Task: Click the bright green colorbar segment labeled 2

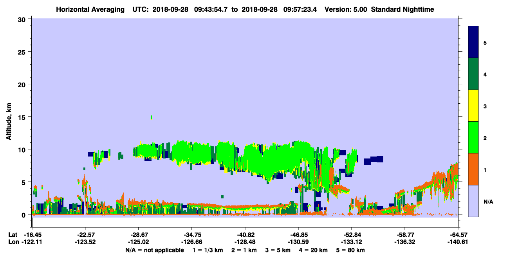Action: (x=473, y=137)
